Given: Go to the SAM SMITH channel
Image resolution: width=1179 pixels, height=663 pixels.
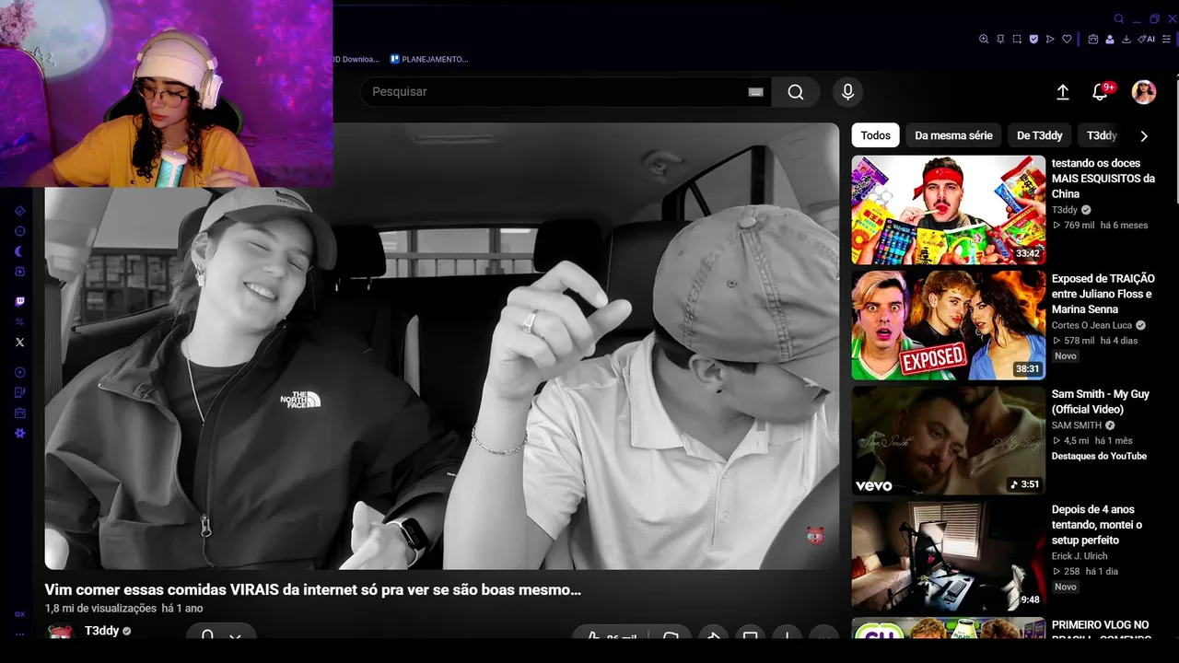Looking at the screenshot, I should pos(1077,425).
